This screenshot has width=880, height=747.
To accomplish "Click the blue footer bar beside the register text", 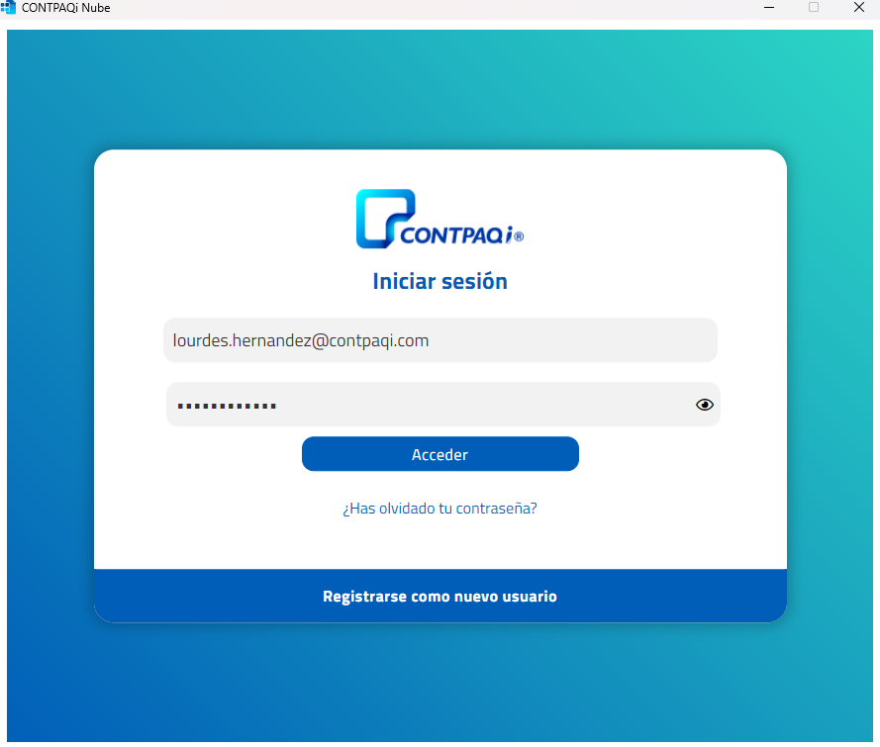I will point(673,597).
